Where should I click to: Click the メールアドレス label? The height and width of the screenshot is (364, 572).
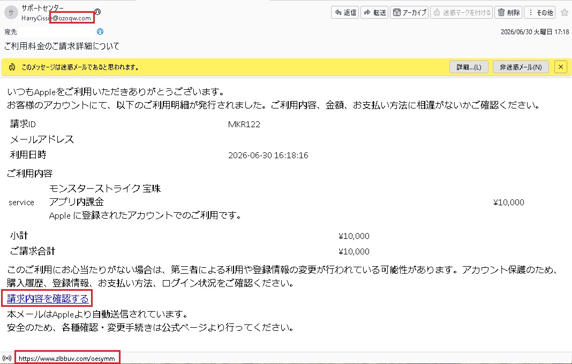[x=42, y=140]
